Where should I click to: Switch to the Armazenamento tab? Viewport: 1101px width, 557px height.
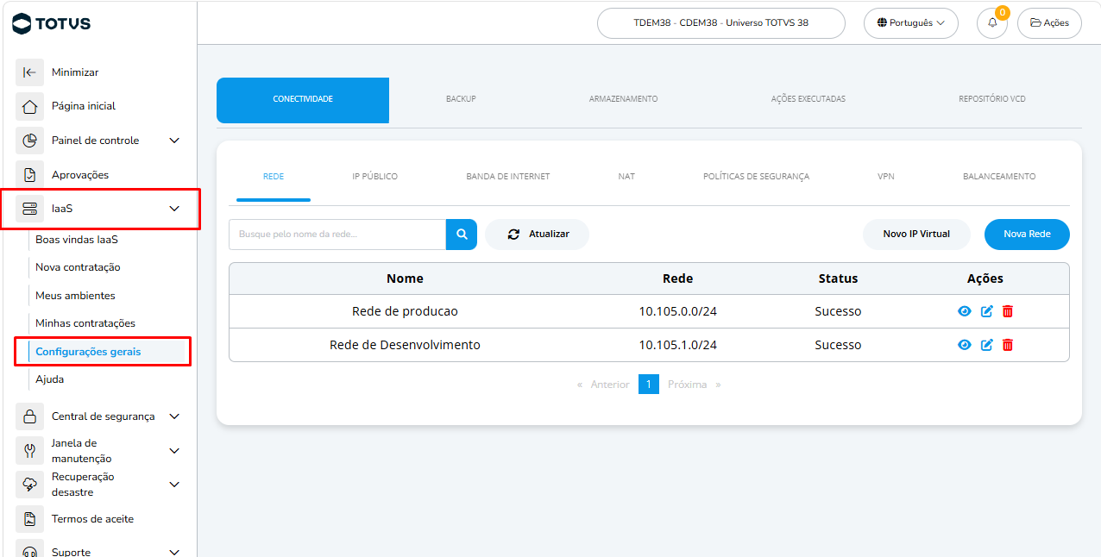click(624, 99)
